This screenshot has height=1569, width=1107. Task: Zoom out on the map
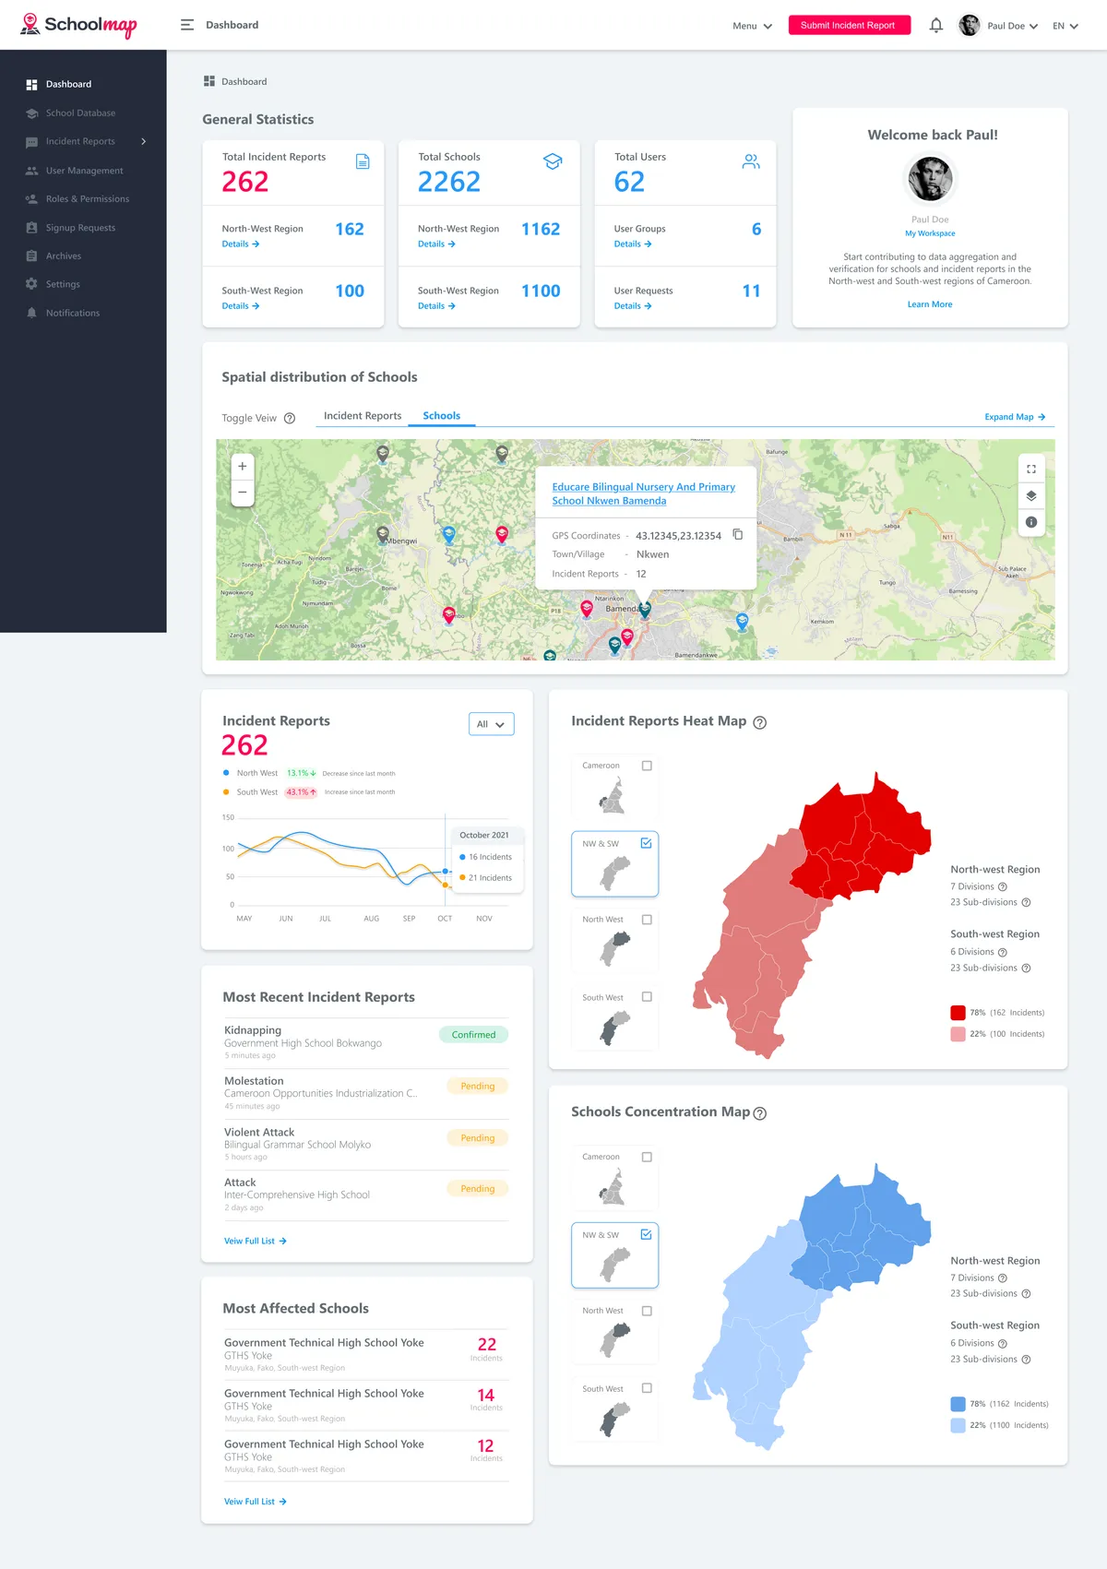click(x=243, y=492)
